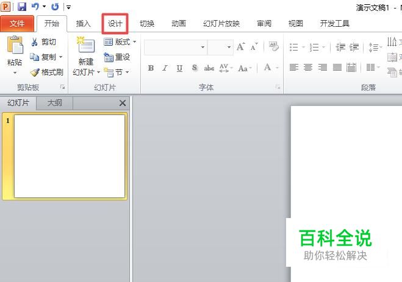Toggle align text left
402x282 pixels.
pos(294,68)
